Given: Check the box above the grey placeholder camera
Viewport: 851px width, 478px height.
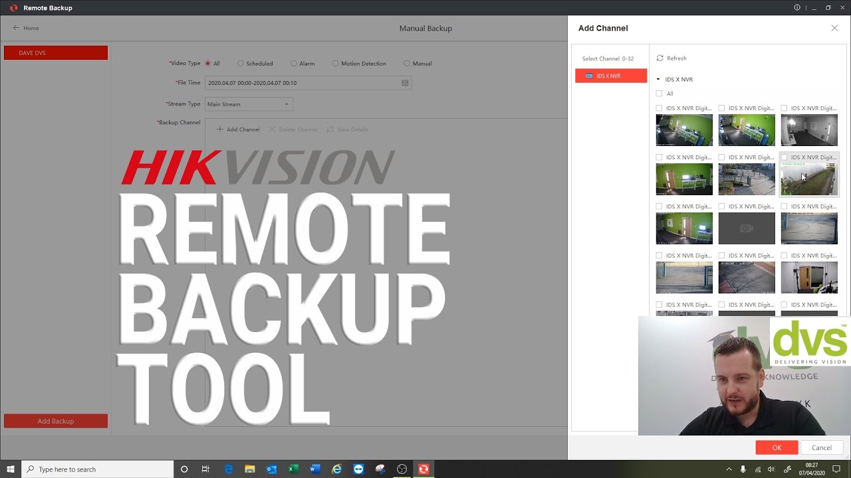Looking at the screenshot, I should (721, 206).
